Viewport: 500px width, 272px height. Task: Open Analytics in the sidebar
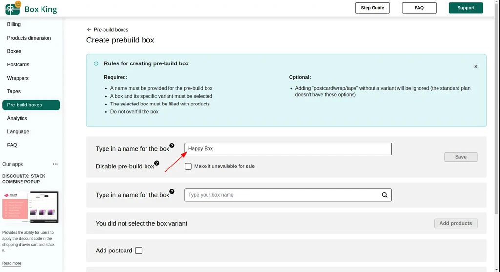(17, 118)
